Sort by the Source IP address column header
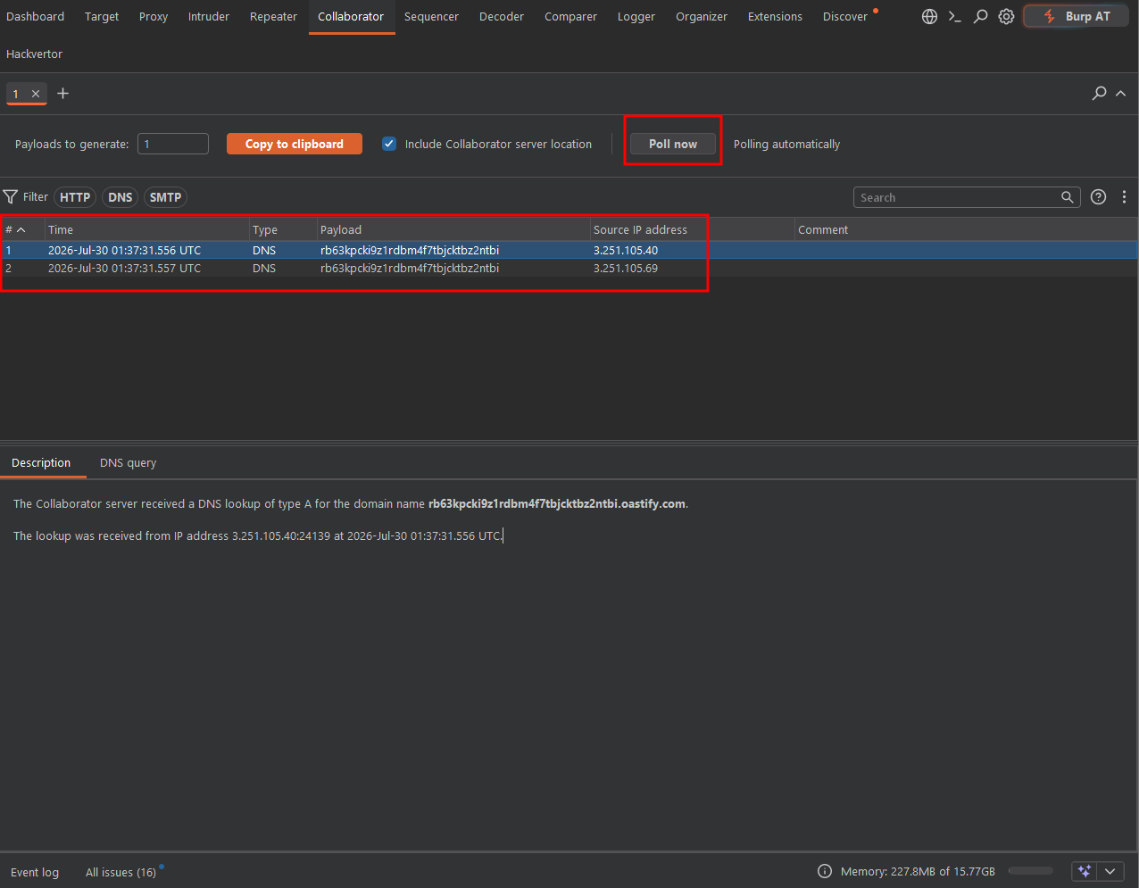 [x=692, y=230]
